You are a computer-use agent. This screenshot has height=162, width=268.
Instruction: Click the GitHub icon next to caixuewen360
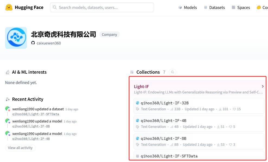point(33,43)
